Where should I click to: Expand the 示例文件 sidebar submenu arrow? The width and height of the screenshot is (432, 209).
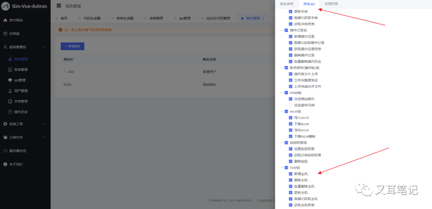click(x=44, y=137)
